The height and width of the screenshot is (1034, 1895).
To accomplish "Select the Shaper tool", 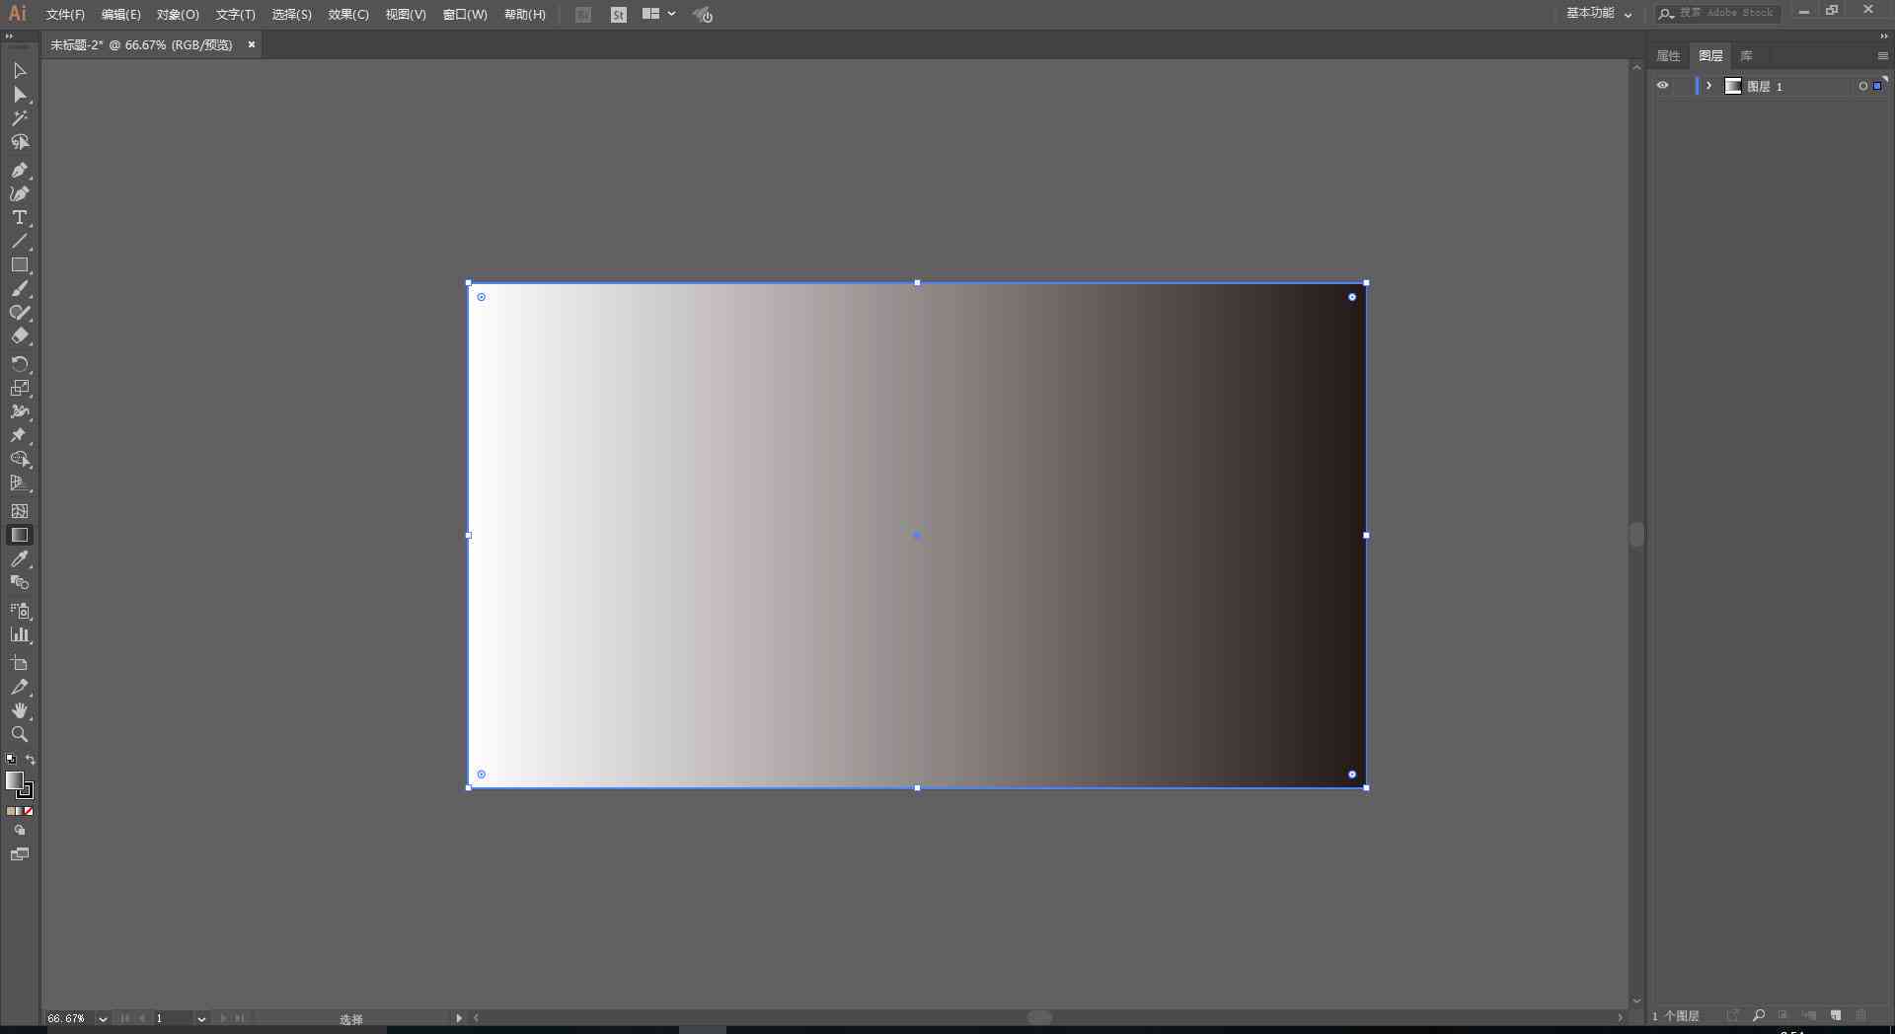I will (x=19, y=313).
